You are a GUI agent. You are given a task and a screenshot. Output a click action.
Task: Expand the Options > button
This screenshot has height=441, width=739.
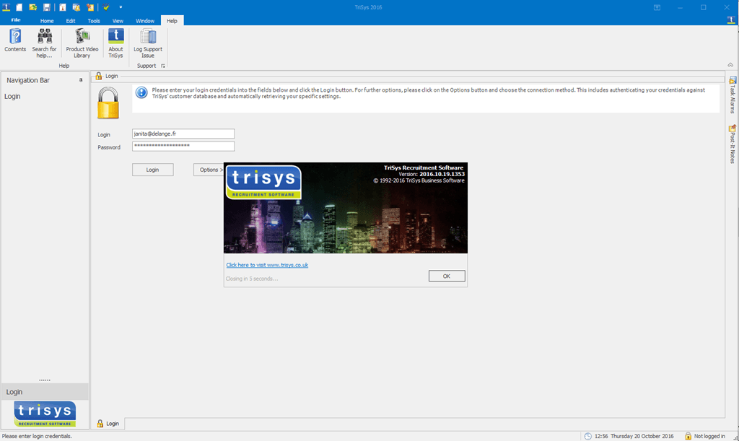tap(209, 170)
